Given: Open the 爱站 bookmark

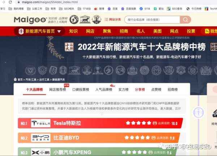Looking at the screenshot, I should (x=159, y=9).
